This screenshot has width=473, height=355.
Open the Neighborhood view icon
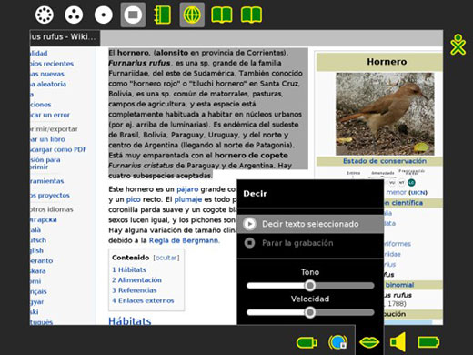tap(45, 15)
